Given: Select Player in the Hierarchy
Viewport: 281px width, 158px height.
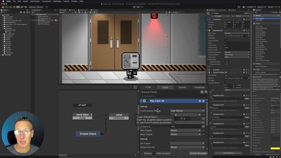Looking at the screenshot, I should (42, 20).
